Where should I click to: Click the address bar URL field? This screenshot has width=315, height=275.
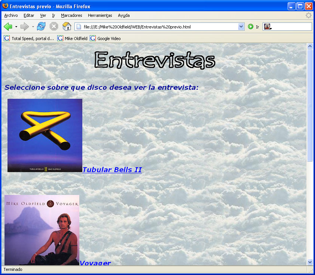point(159,27)
